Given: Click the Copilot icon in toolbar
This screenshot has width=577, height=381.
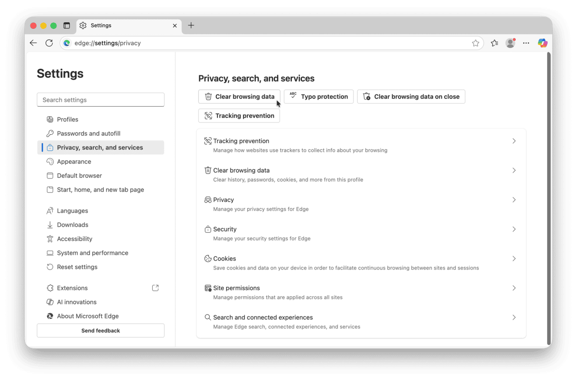Looking at the screenshot, I should [x=542, y=43].
